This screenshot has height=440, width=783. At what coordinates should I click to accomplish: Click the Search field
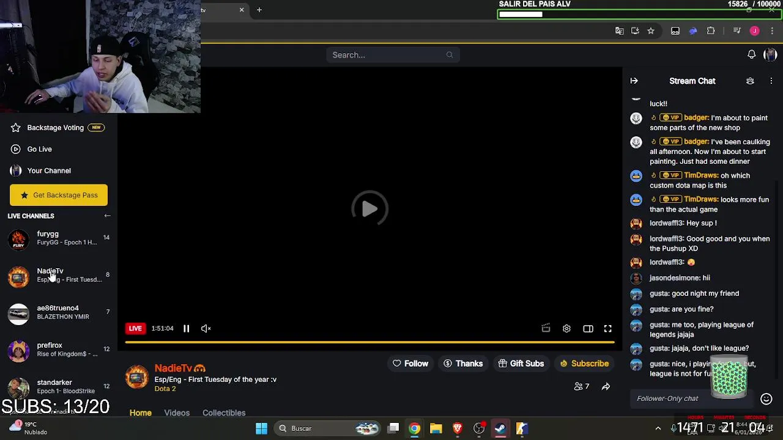pyautogui.click(x=393, y=55)
